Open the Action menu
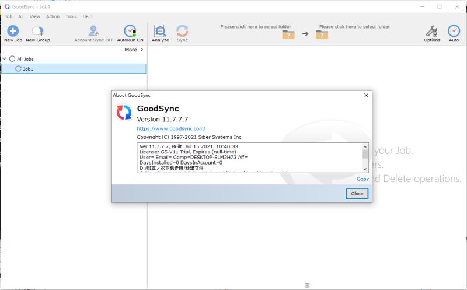The image size is (467, 290). coord(53,16)
